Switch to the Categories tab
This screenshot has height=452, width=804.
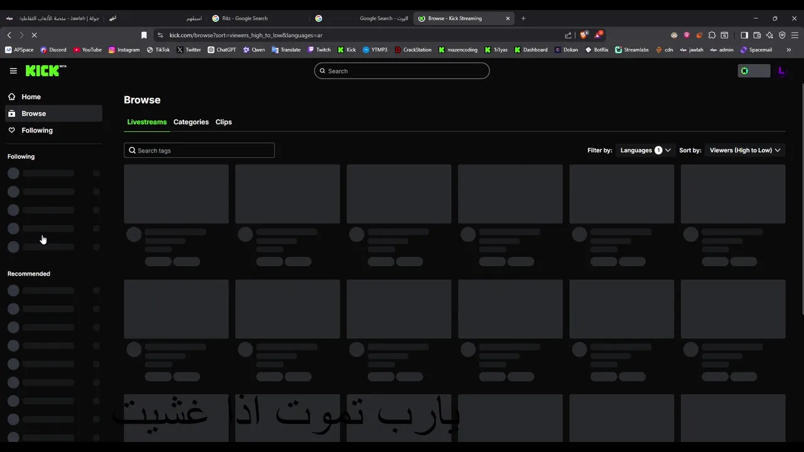[x=191, y=122]
